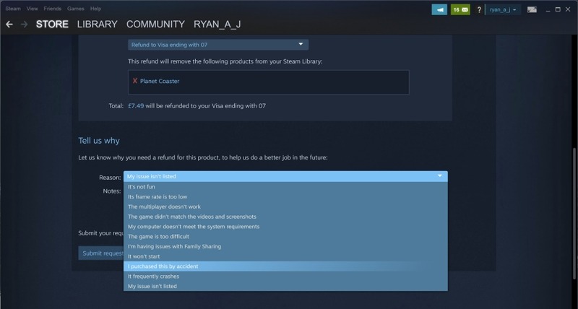The width and height of the screenshot is (578, 309).
Task: Select 'I purchased this by accident'
Action: point(285,266)
